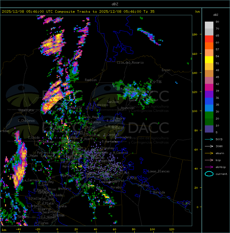This screenshot has height=233, width=230.
Task: Click the 'eburn' legend label
Action: [x=220, y=153]
